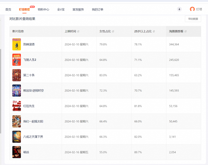
Task: Open the 物料中心 tab
Action: coord(43,9)
